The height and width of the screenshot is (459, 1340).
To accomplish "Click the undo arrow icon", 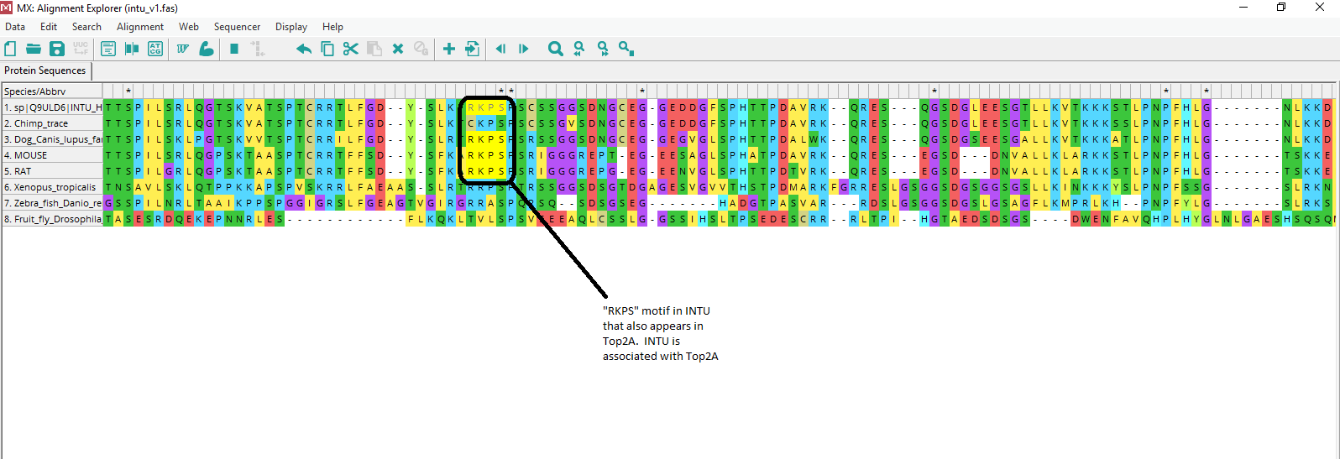I will [x=304, y=49].
